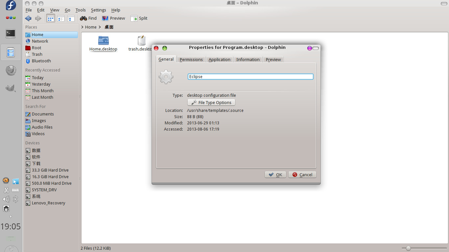
Task: Open the Root place
Action: click(x=51, y=48)
